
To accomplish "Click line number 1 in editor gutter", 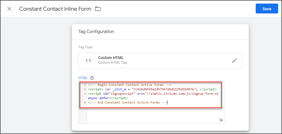I will 85,85.
